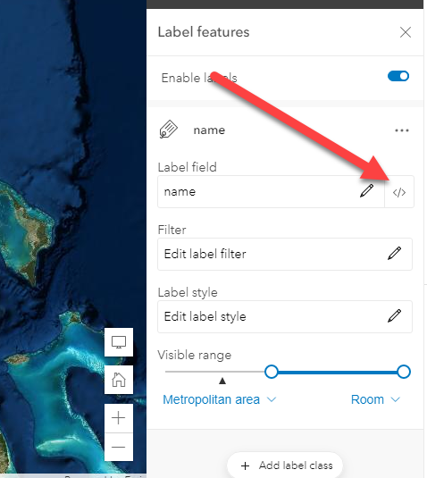Go to the map home extent
This screenshot has width=427, height=478.
pyautogui.click(x=119, y=380)
